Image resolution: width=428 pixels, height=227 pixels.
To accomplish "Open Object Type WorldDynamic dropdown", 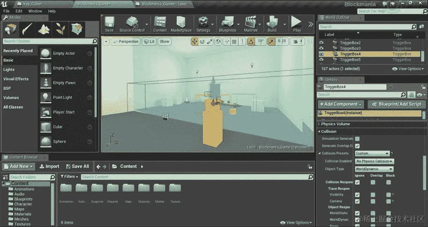I will pos(374,169).
